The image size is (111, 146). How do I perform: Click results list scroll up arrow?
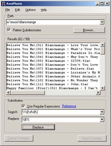tap(103, 45)
